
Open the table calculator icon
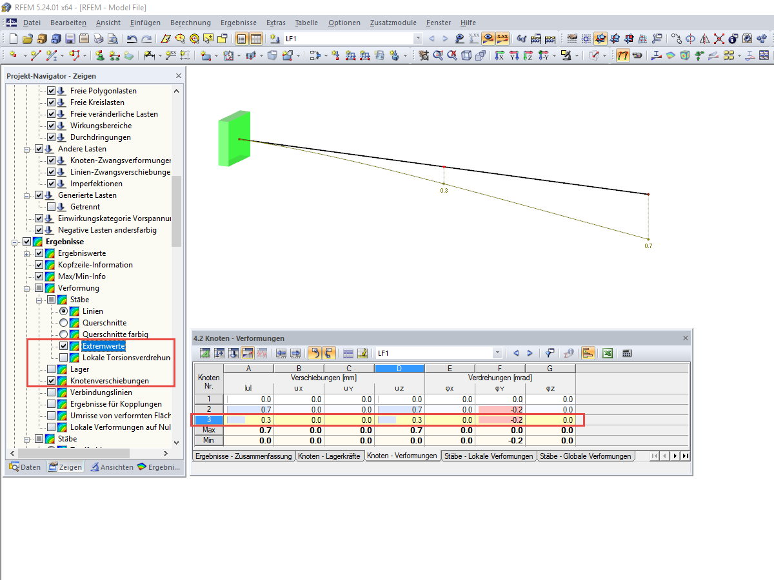pos(627,353)
